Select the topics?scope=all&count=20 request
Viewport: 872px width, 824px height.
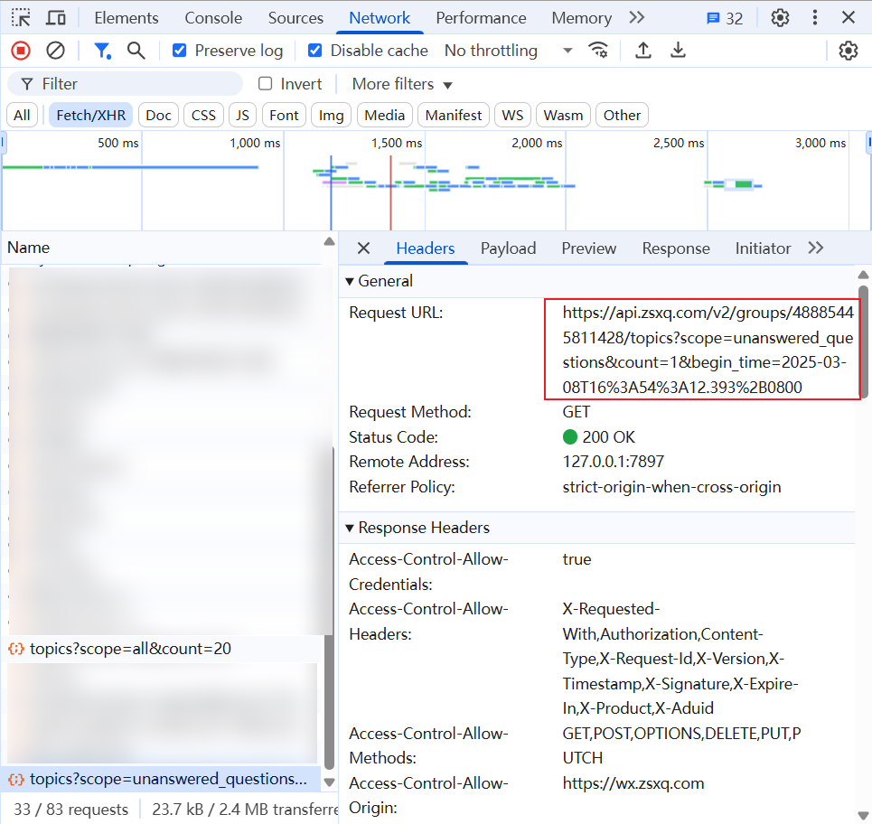[132, 649]
